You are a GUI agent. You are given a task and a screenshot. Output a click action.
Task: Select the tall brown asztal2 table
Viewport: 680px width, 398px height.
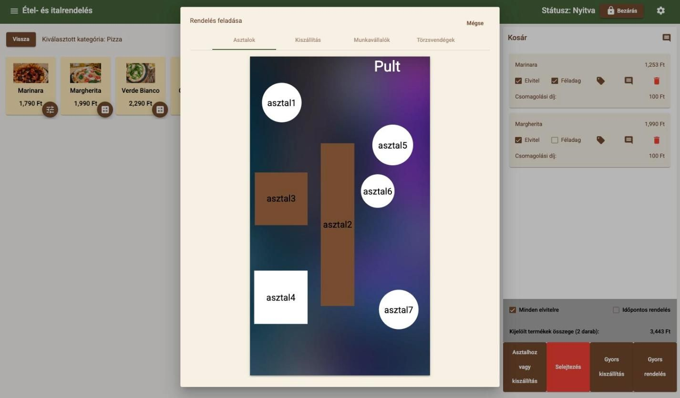point(338,224)
